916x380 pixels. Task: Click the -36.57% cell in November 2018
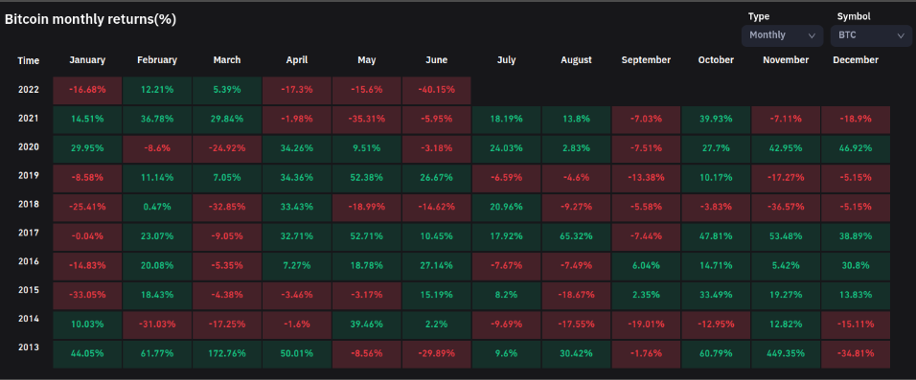coord(785,208)
